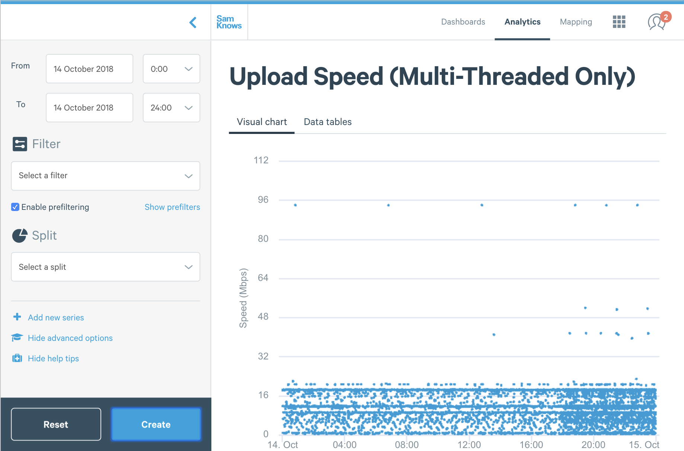Screen dimensions: 684x451
Task: Switch to Mapping tab
Action: tap(576, 22)
